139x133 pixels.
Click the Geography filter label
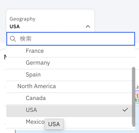(22, 19)
